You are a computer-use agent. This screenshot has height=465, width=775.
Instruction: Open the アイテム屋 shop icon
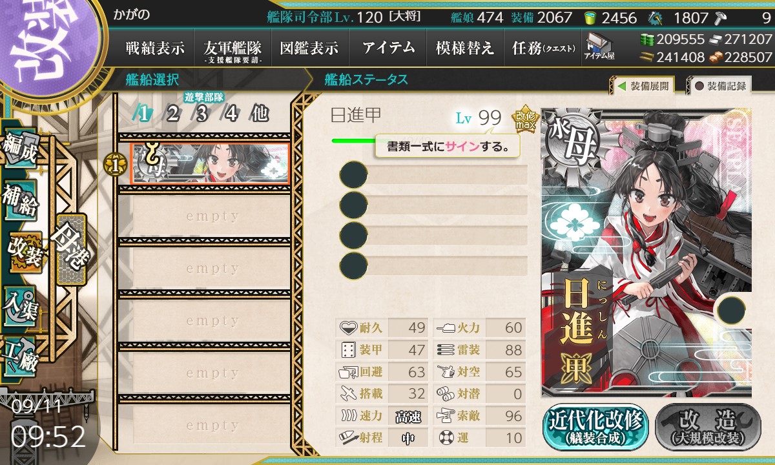[x=599, y=47]
